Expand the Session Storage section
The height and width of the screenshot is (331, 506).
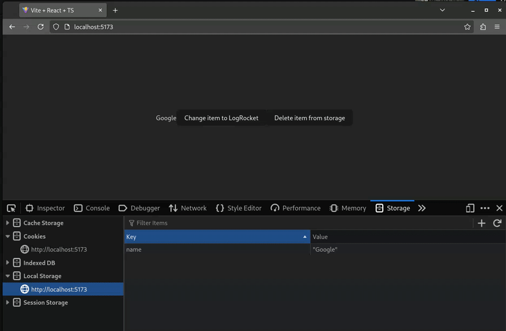coord(8,302)
